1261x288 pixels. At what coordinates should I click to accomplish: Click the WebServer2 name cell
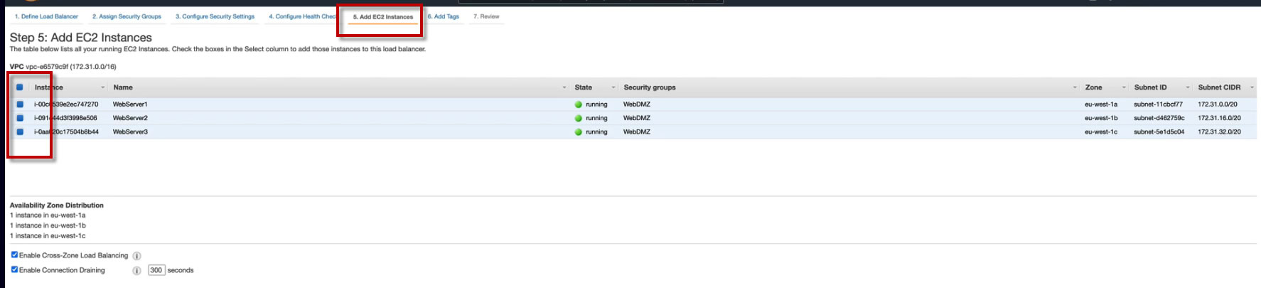(x=130, y=118)
